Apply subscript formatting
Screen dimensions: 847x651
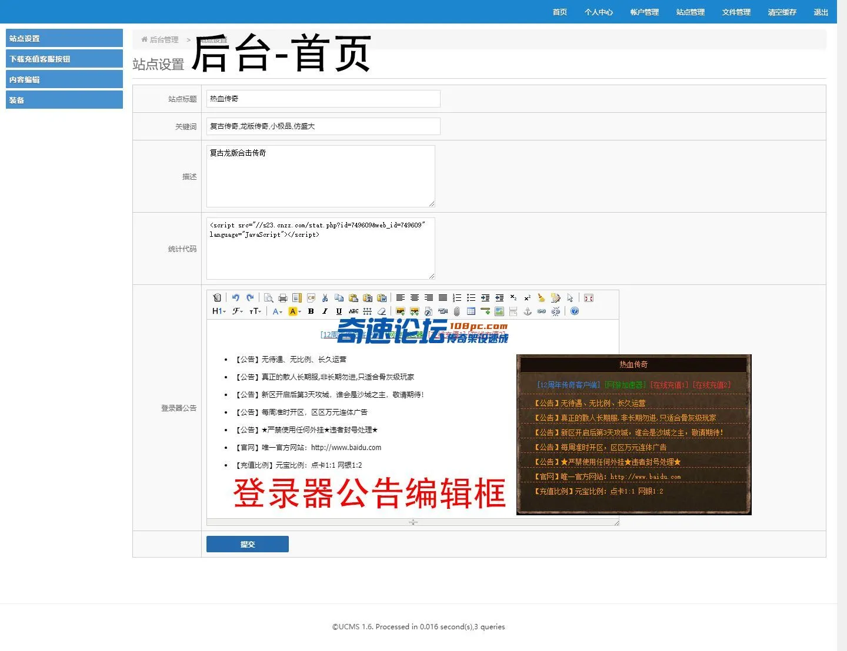pyautogui.click(x=513, y=298)
